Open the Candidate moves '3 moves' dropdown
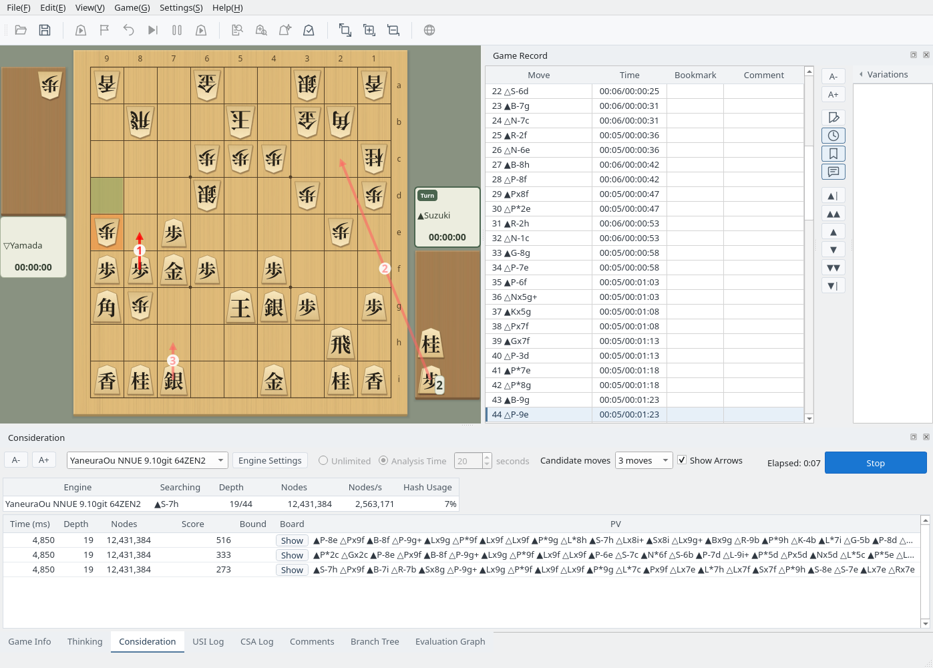933x668 pixels. pos(644,460)
